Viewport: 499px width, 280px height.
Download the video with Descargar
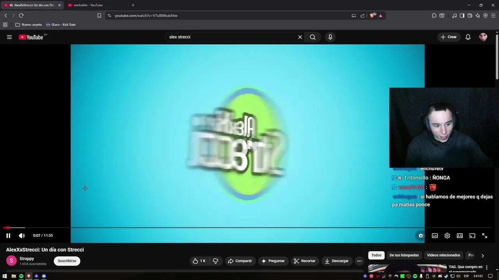[x=337, y=261]
